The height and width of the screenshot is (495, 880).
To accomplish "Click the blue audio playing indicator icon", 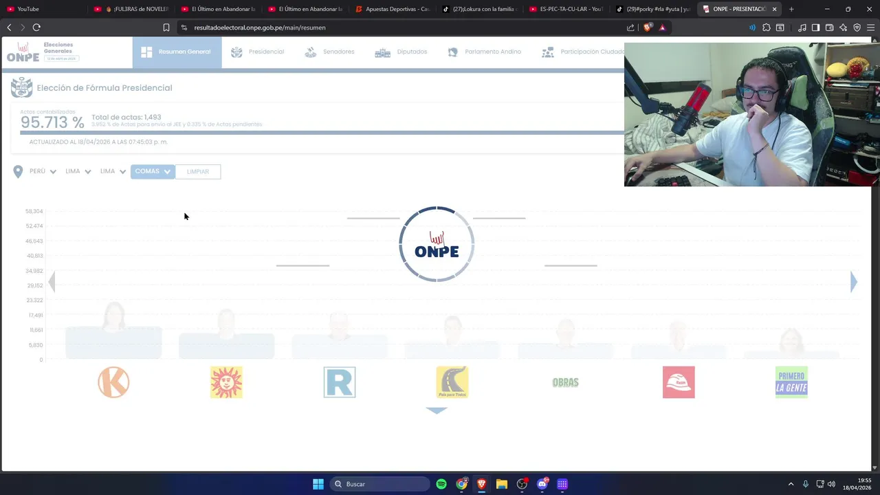I will tap(752, 27).
